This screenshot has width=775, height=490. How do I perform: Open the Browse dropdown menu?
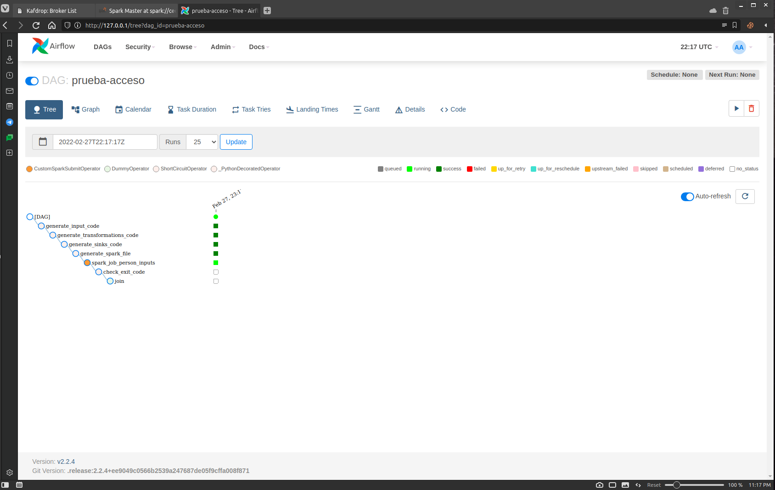[x=183, y=47]
